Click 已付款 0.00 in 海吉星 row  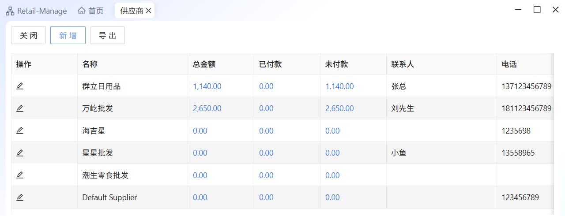(x=266, y=131)
